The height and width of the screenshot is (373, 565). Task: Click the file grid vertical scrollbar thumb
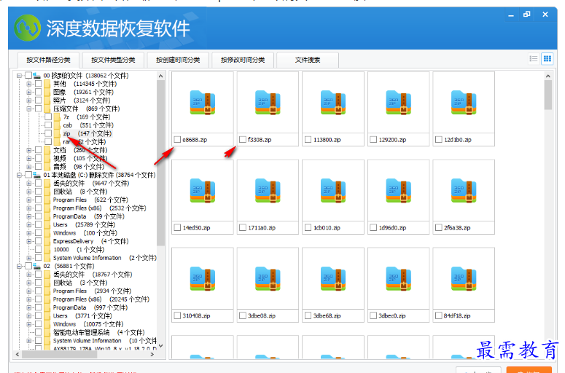pos(548,95)
